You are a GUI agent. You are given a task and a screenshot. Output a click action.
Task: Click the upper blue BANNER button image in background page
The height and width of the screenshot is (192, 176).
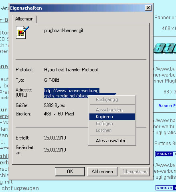click(166, 154)
